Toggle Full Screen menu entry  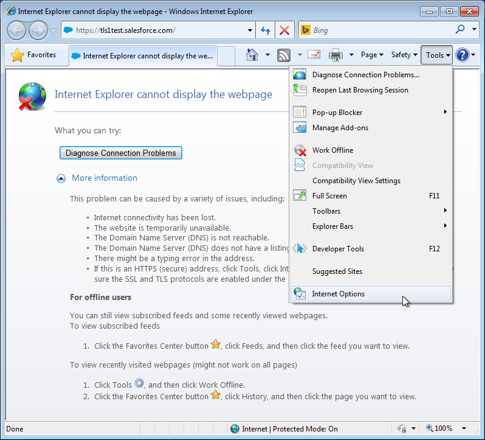[x=371, y=196]
